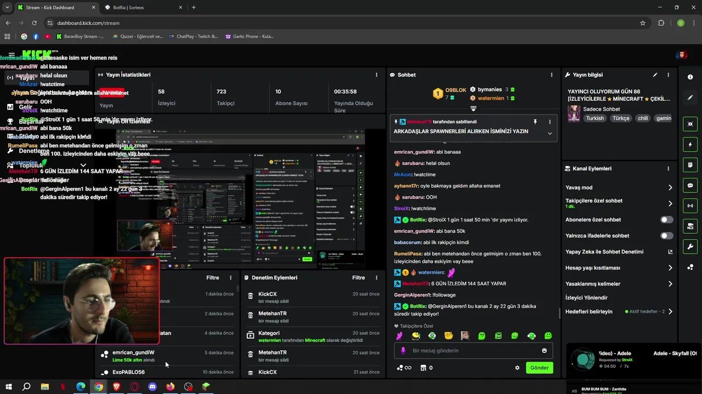The width and height of the screenshot is (702, 394).
Task: Open external link icon for Yapay Zeka ile Sohbet Denetimi
Action: [x=670, y=252]
